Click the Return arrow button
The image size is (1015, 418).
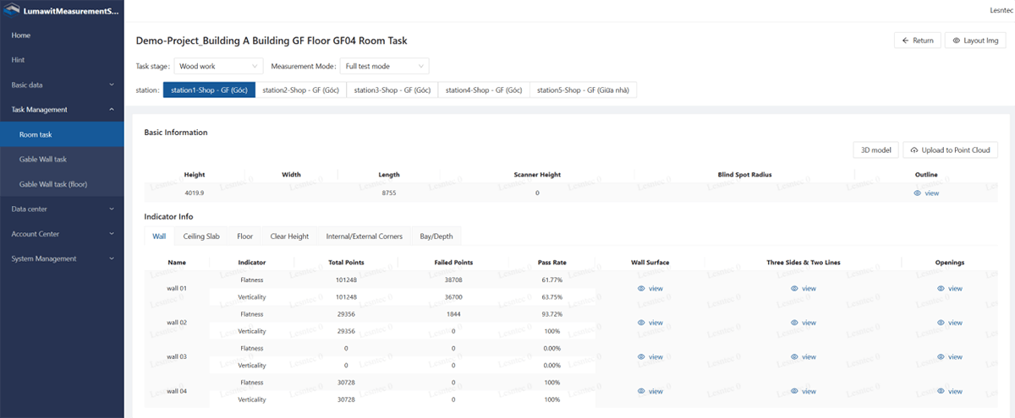[x=917, y=40]
